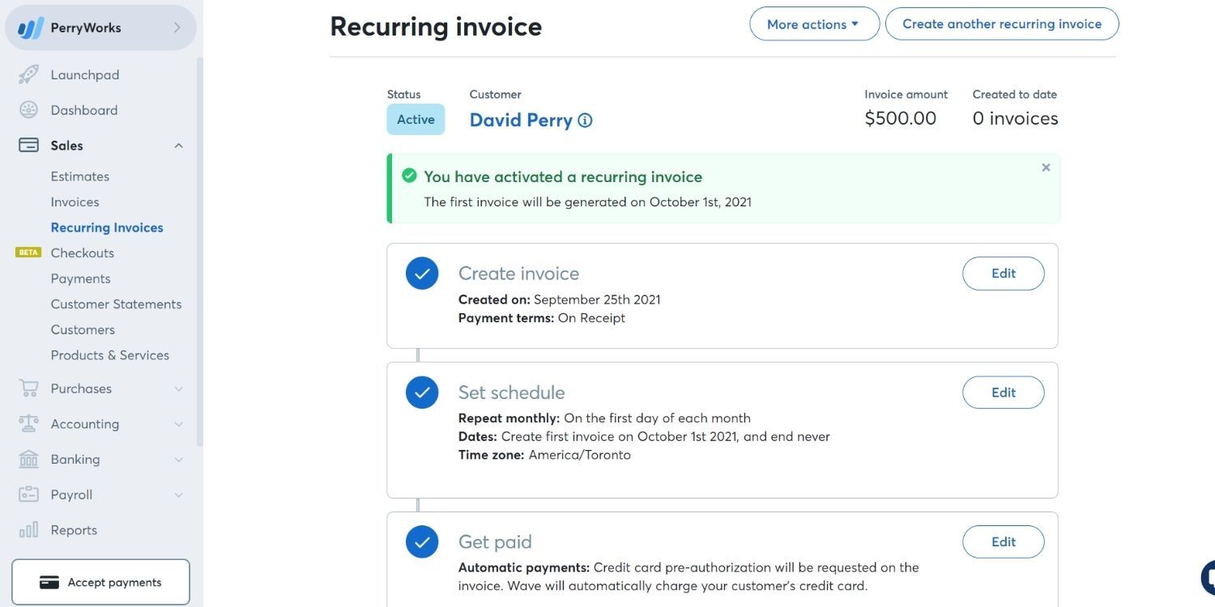Click Create another recurring invoice
1215x607 pixels.
1002,23
